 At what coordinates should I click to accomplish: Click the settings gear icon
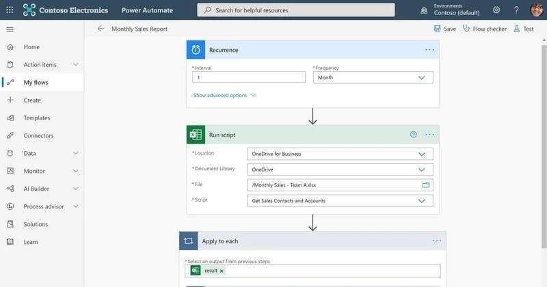[x=496, y=10]
